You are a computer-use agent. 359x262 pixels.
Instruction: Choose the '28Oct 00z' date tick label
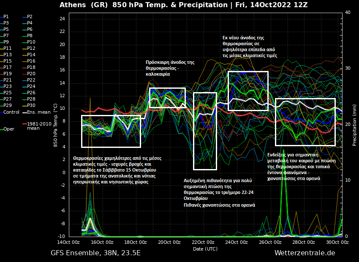[304, 242]
